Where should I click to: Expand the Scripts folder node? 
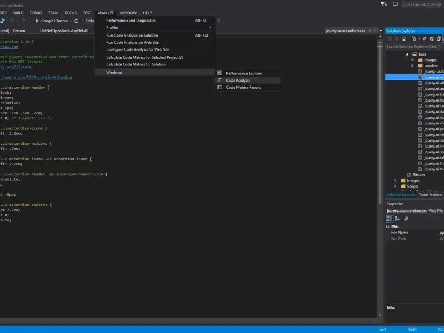pyautogui.click(x=396, y=186)
